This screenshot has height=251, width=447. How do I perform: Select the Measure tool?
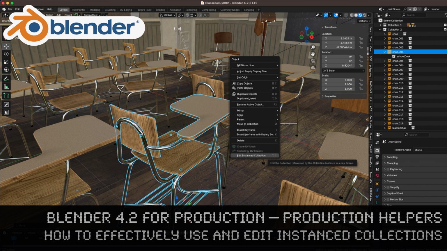click(6, 85)
